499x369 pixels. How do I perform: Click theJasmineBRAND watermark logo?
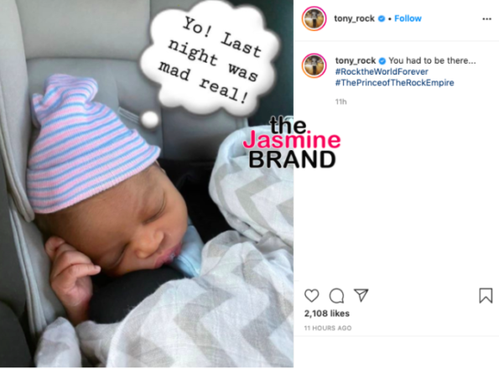pos(292,142)
